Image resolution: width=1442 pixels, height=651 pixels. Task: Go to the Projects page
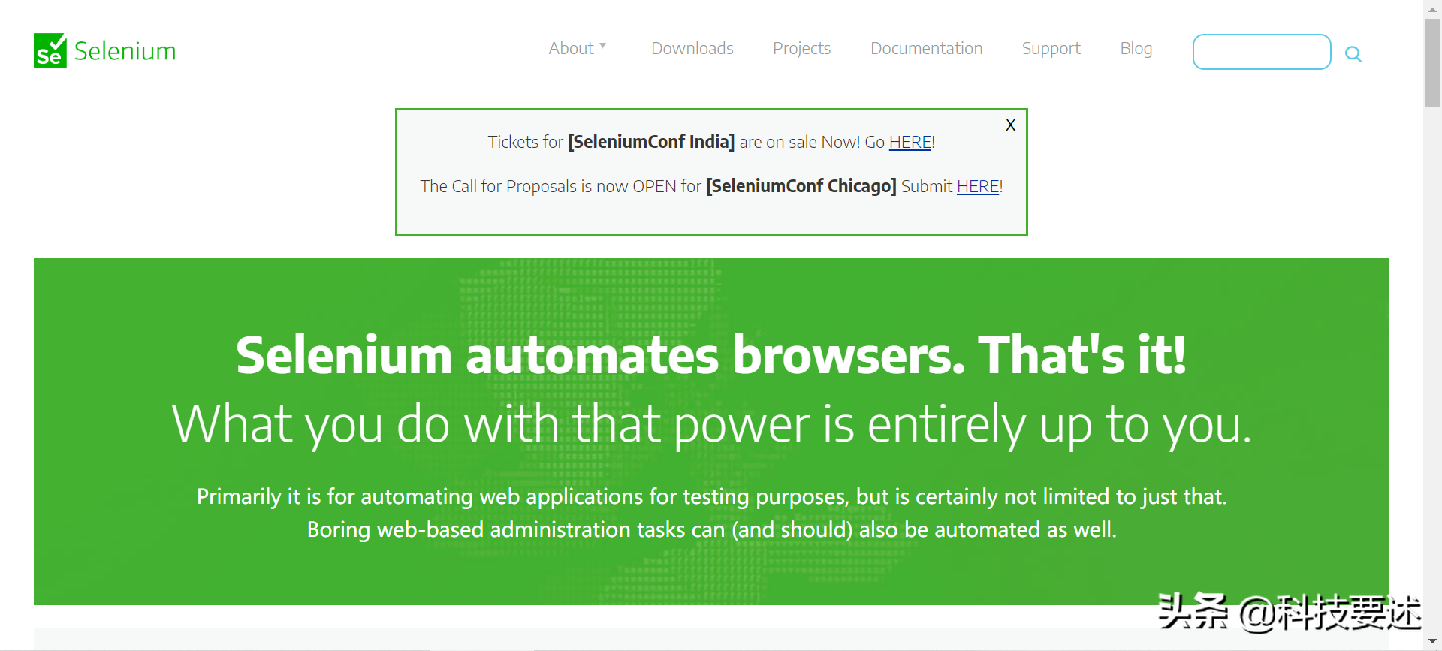tap(801, 48)
